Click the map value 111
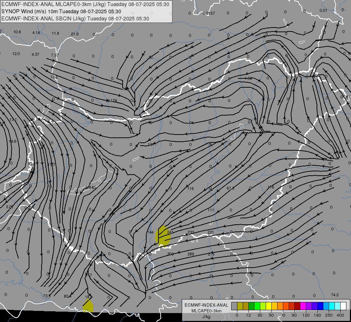This screenshot has height=322, width=351. 211,210
